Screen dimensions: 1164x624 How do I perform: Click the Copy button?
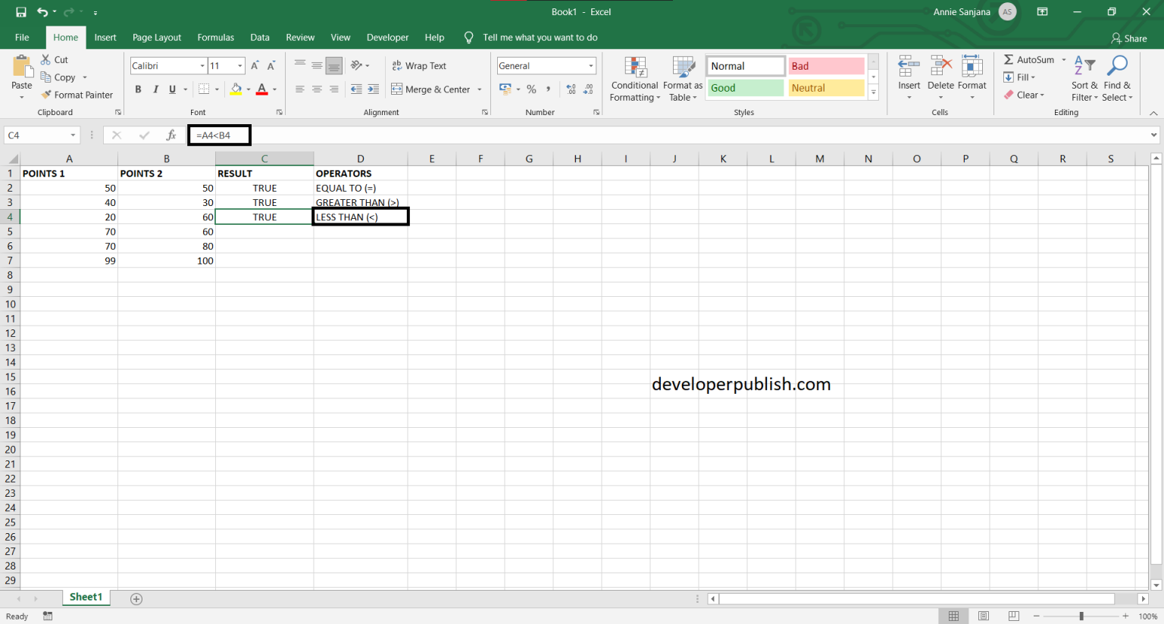coord(59,77)
